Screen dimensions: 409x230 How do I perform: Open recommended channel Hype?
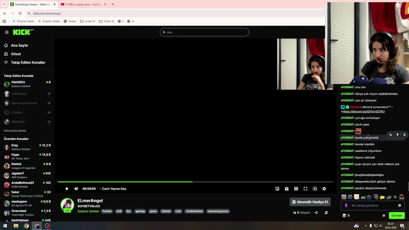point(27,157)
